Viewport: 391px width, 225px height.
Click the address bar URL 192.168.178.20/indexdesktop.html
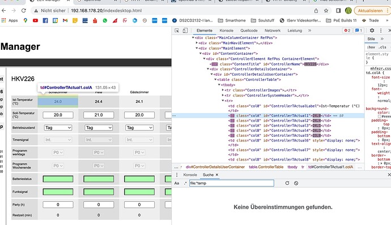point(106,11)
